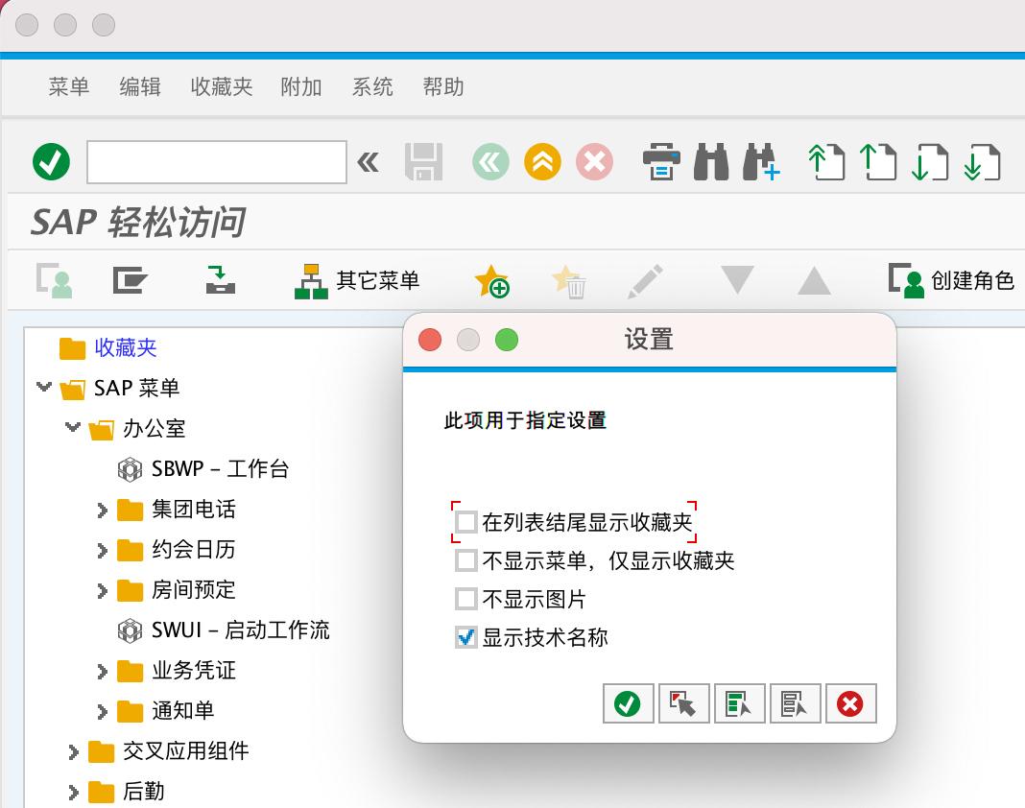Click the Print icon
The width and height of the screenshot is (1025, 808).
pyautogui.click(x=661, y=161)
